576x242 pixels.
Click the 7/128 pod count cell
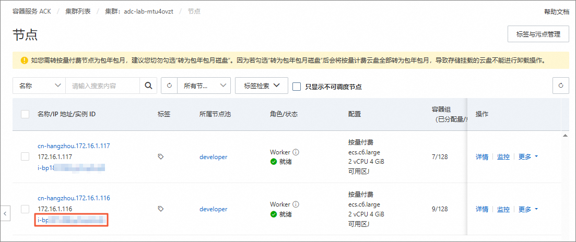coord(440,157)
